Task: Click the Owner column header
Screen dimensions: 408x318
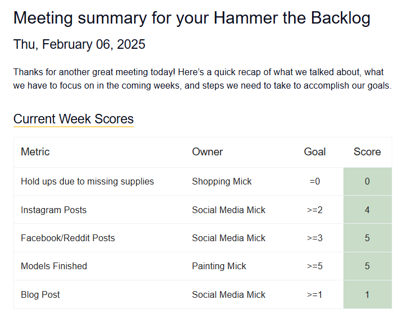Action: pyautogui.click(x=208, y=151)
